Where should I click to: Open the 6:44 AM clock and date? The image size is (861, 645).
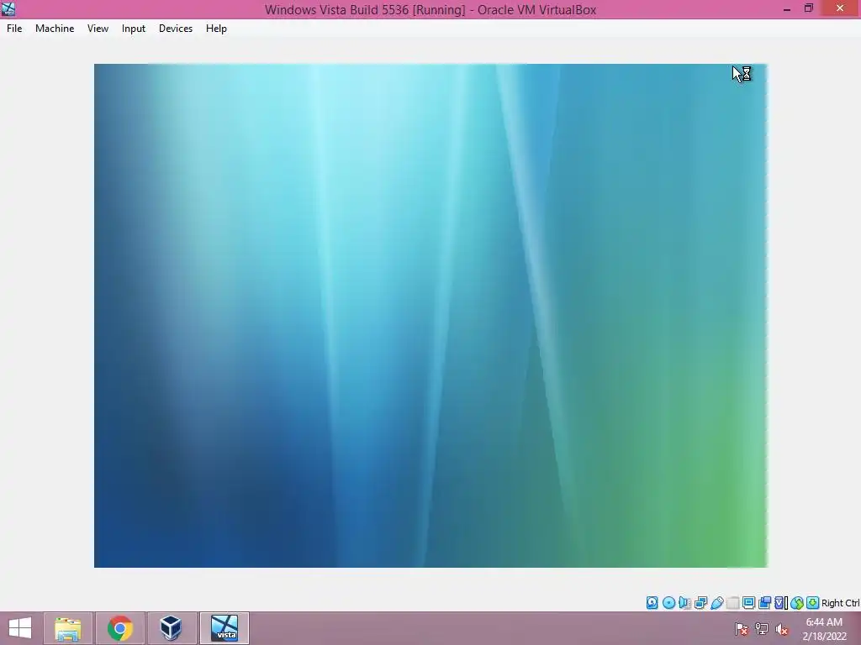pyautogui.click(x=824, y=629)
